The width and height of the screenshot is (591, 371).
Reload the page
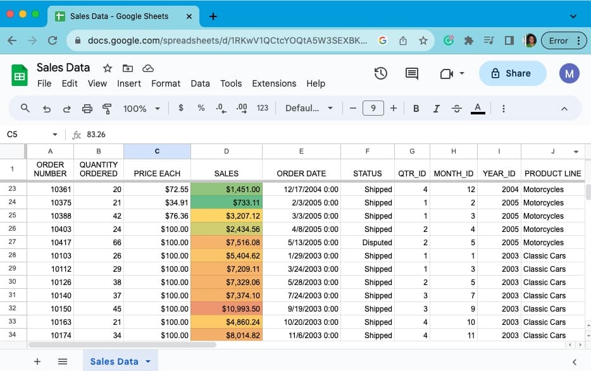[53, 40]
